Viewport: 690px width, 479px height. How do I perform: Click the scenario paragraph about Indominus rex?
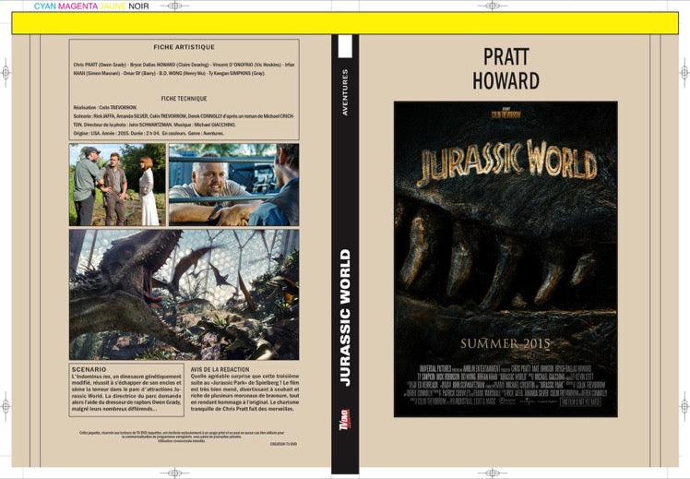[x=126, y=393]
